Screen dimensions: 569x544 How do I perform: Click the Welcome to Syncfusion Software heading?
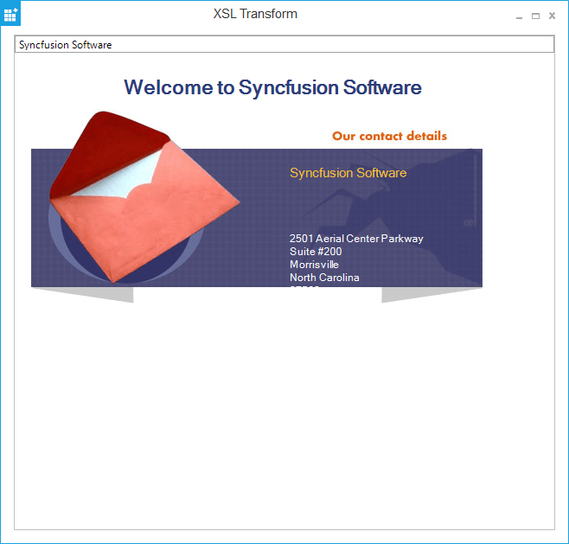[x=273, y=87]
